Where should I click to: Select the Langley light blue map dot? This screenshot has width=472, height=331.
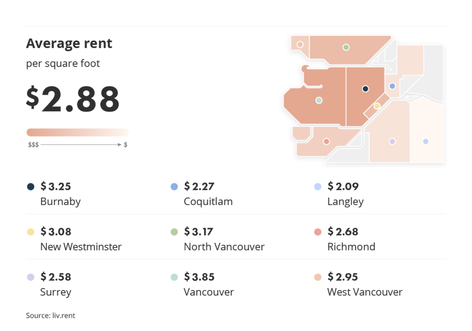[x=425, y=142]
